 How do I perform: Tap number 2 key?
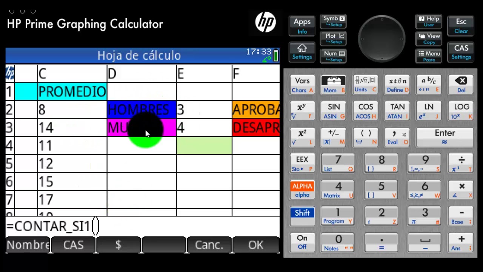[381, 216]
